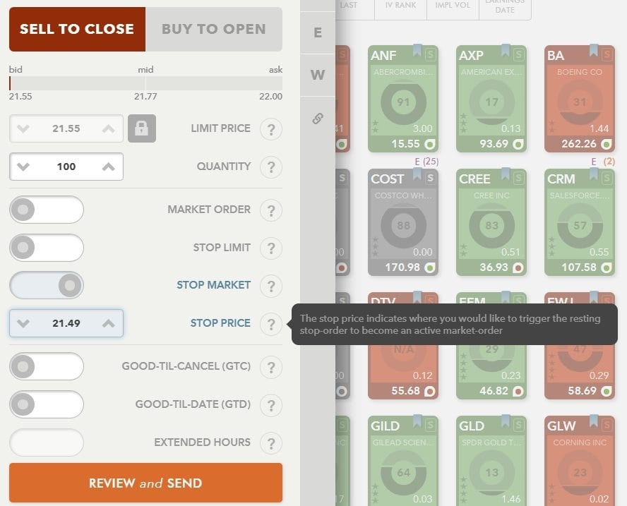
Task: Toggle Good-Til-Cancel (GTC) on
Action: (47, 366)
